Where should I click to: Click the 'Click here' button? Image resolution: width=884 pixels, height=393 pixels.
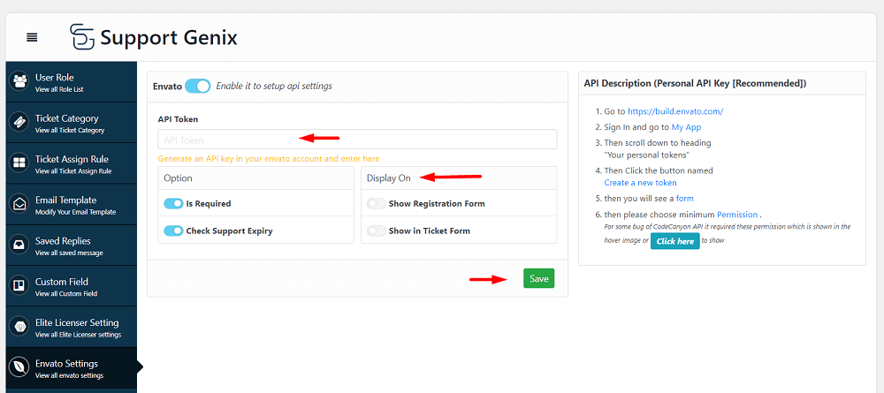pyautogui.click(x=674, y=241)
